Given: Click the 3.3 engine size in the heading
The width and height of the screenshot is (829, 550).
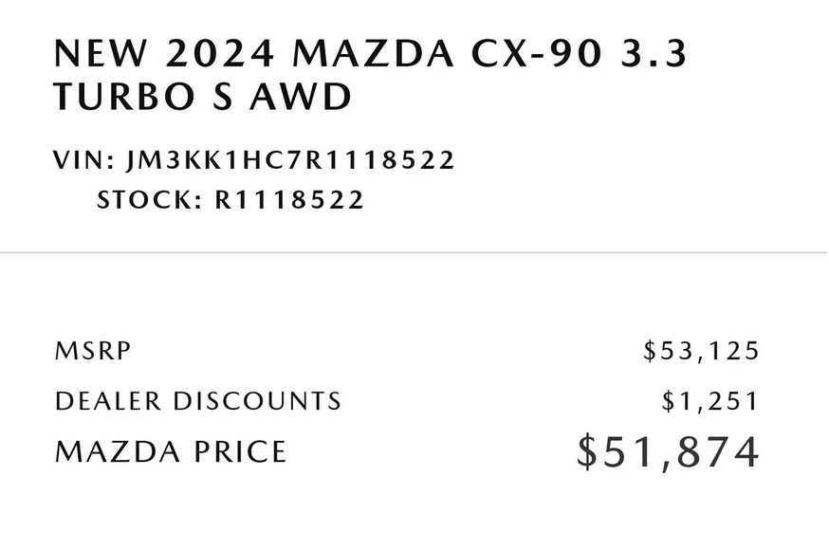Looking at the screenshot, I should [653, 55].
